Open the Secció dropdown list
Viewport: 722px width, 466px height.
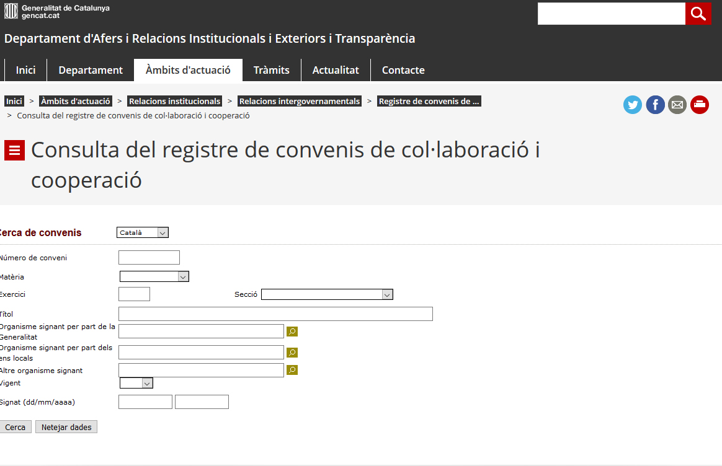(x=327, y=294)
